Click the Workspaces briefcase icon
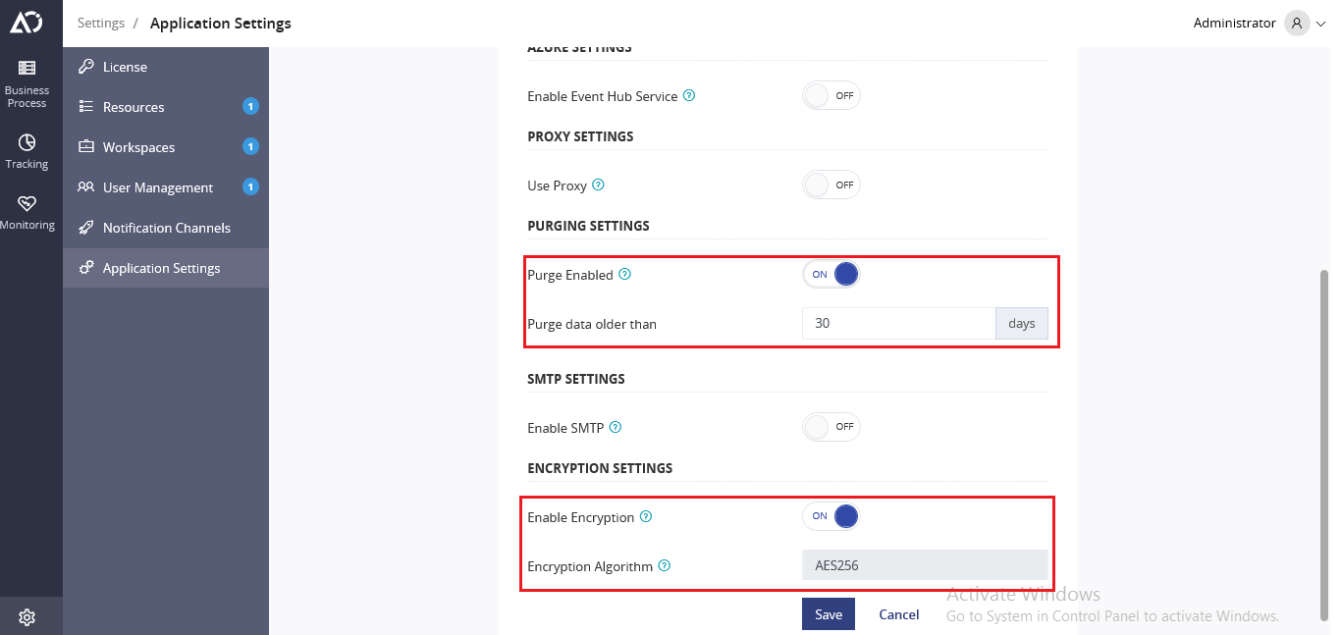Viewport: 1341px width, 635px height. (x=86, y=147)
